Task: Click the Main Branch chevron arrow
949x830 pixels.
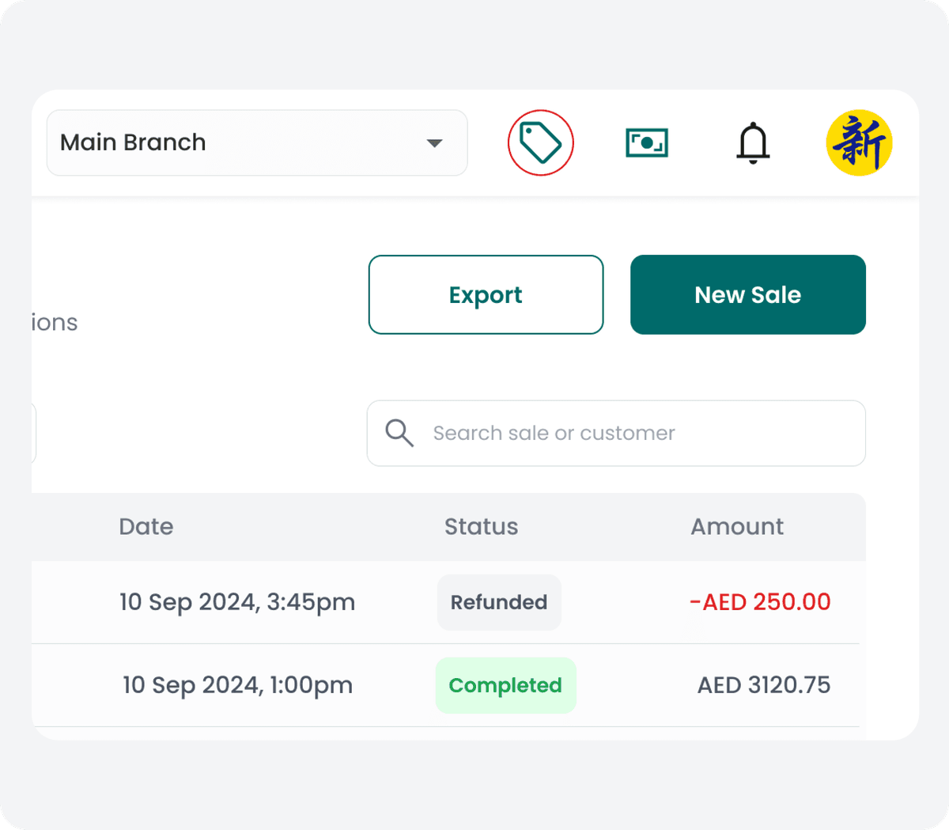Action: tap(434, 143)
